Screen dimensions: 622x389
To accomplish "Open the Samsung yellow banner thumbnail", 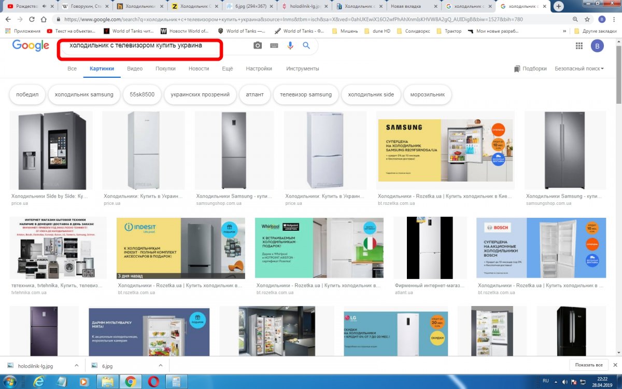I will pos(445,150).
